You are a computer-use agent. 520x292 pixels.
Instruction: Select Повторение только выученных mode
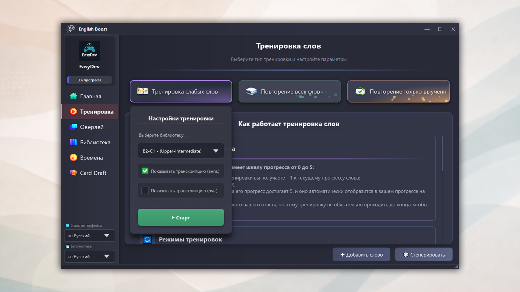point(398,91)
